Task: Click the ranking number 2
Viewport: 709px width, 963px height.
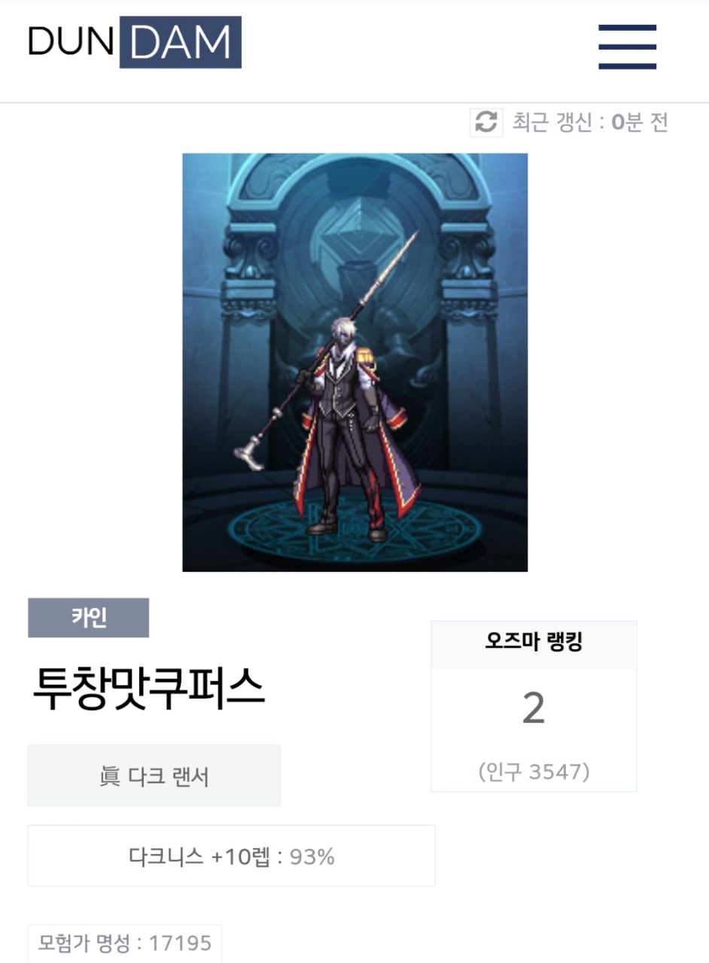Action: (x=533, y=709)
